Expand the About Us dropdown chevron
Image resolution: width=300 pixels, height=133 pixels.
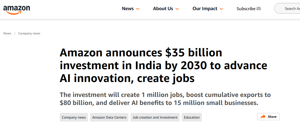[177, 9]
